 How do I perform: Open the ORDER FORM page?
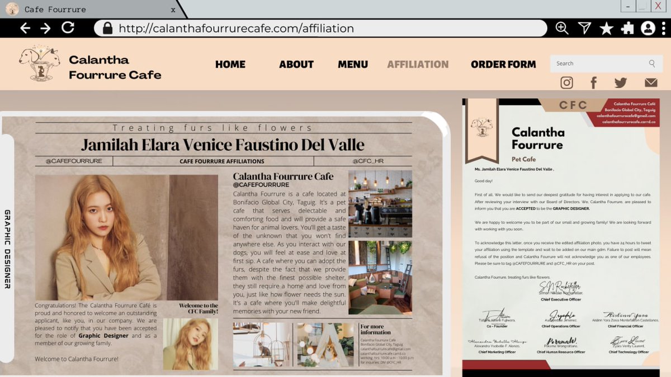coord(503,64)
